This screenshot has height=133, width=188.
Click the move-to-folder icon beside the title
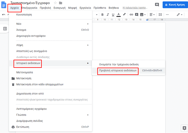coord(61,3)
